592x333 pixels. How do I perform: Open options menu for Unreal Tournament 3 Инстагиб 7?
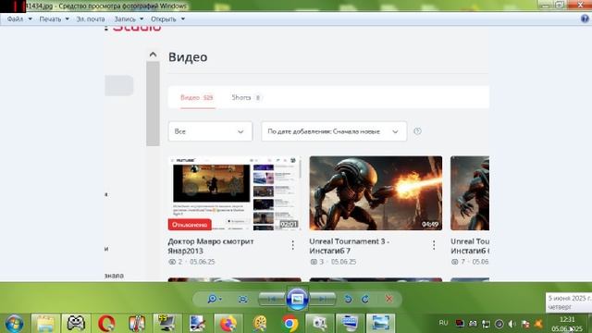click(434, 245)
